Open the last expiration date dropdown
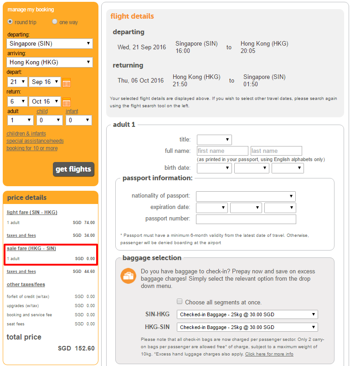The image size is (350, 366). (x=280, y=208)
